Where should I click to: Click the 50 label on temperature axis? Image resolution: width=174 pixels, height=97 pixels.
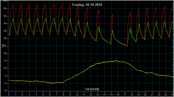[5, 8]
